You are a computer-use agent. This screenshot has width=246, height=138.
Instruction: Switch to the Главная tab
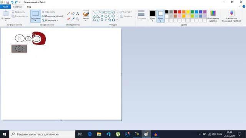click(x=17, y=7)
